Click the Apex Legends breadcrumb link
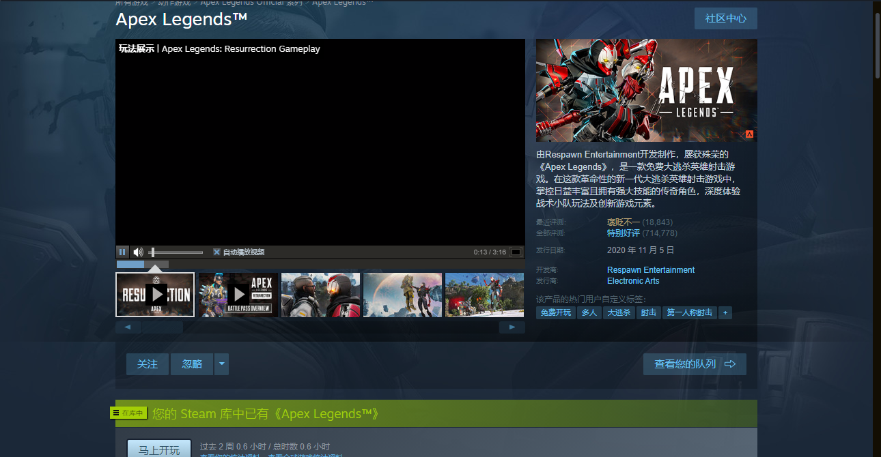Viewport: 881px width, 457px height. point(342,3)
